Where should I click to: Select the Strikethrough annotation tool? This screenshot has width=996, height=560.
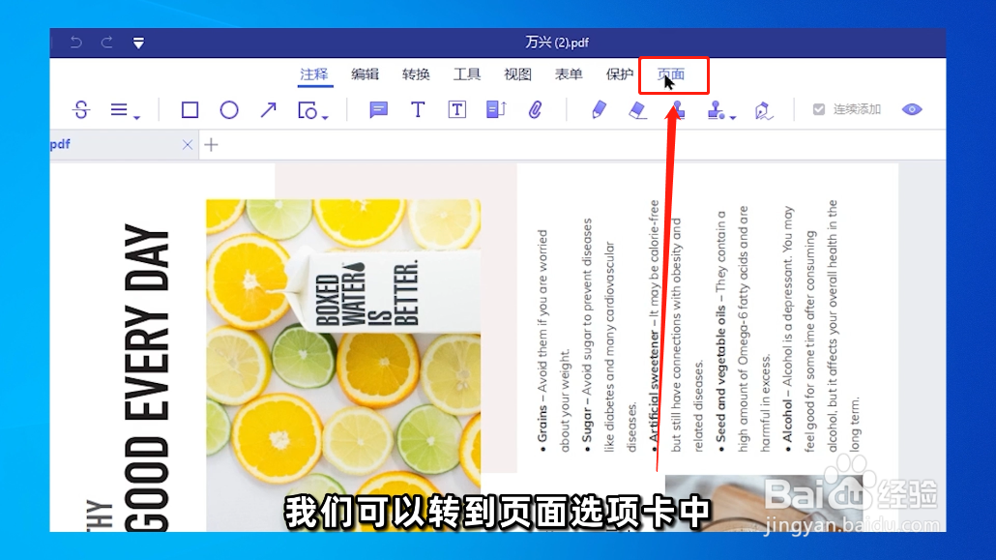pyautogui.click(x=82, y=109)
